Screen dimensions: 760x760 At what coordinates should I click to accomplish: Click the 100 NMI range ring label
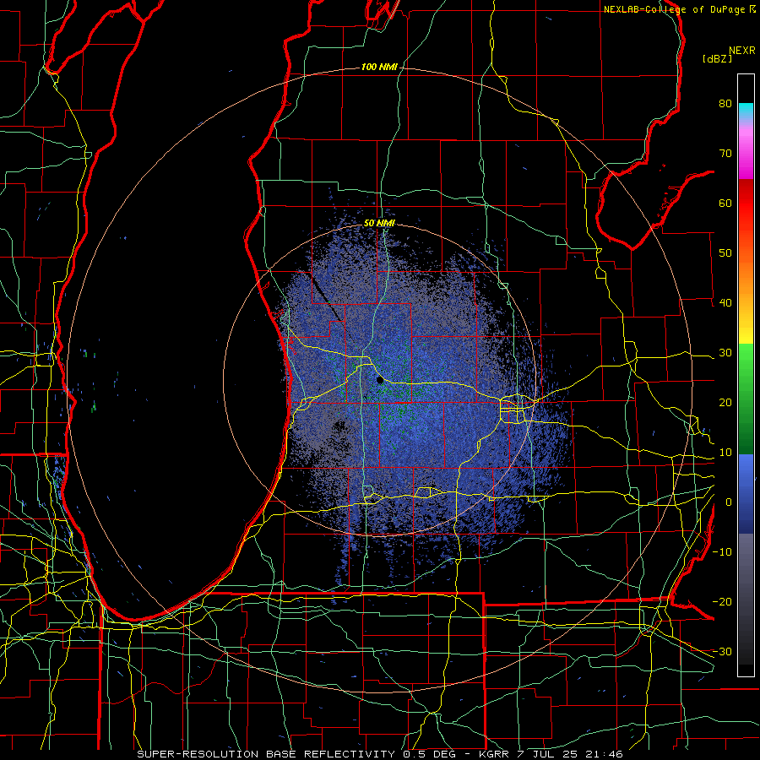click(379, 67)
